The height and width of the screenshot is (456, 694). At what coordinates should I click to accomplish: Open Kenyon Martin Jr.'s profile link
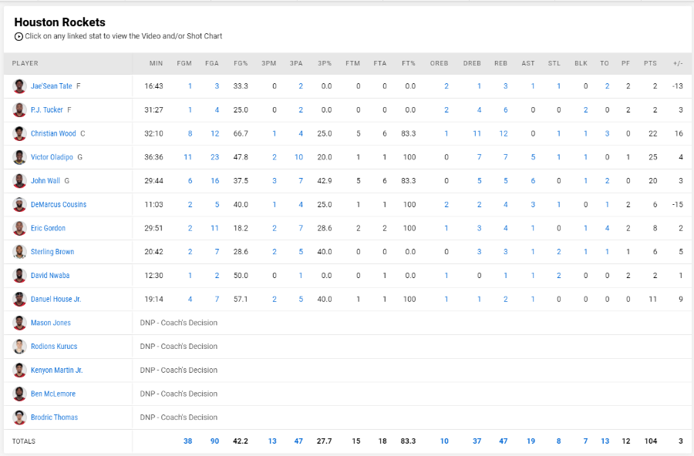point(56,370)
